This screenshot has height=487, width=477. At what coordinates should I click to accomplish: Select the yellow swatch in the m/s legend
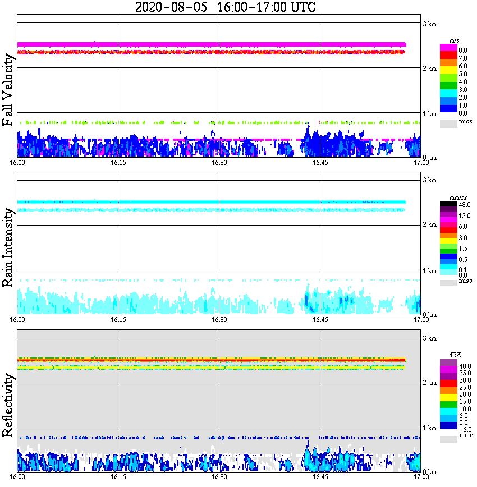tap(448, 71)
